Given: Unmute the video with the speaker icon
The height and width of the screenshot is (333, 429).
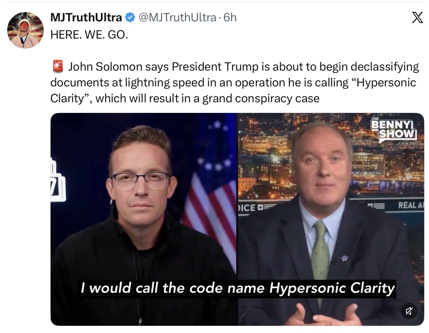Looking at the screenshot, I should point(409,311).
